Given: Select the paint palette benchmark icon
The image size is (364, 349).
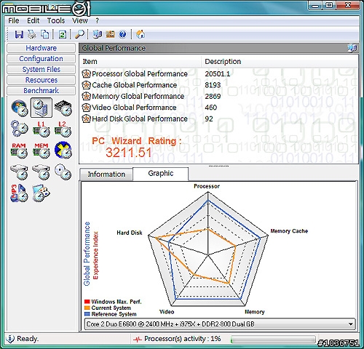Looking at the screenshot, I should pos(41,193).
